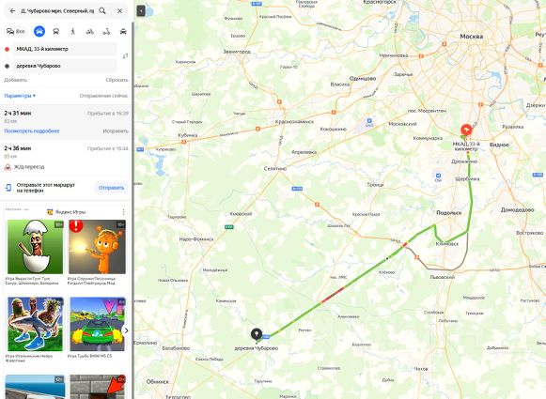Edit the МКАД, 33-й километр field

[65, 49]
